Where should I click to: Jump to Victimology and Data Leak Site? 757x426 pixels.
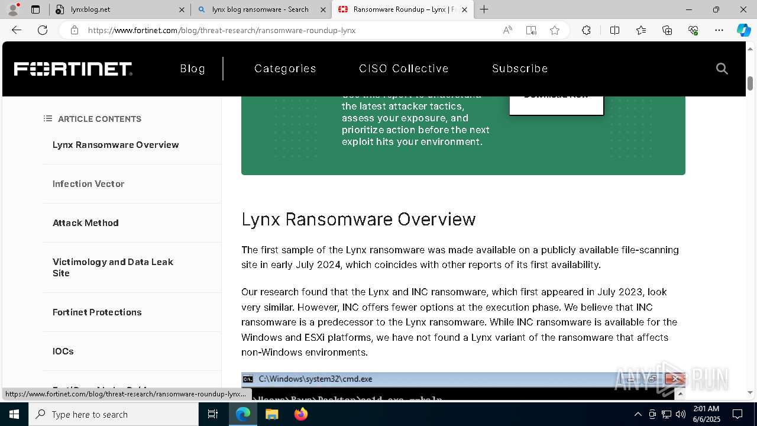(113, 267)
